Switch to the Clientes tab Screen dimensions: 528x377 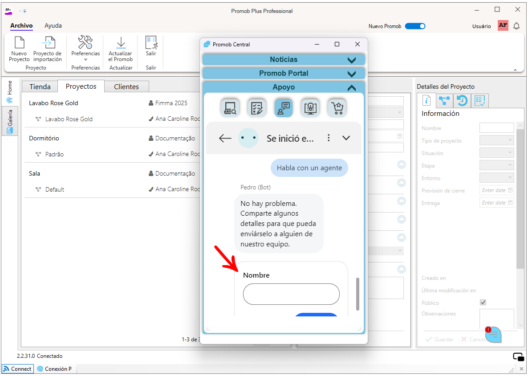click(126, 86)
